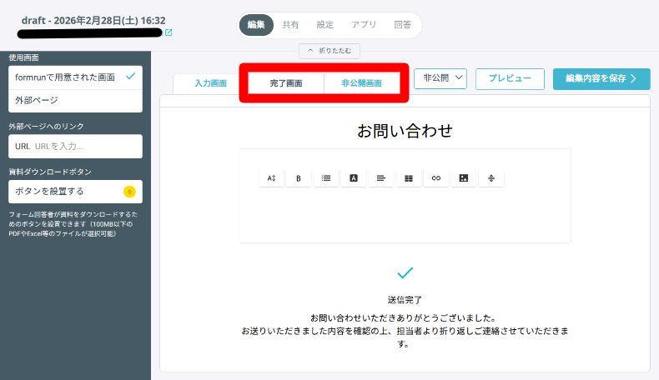Click the 送信完了 blue checkmark icon
The width and height of the screenshot is (659, 380).
click(x=405, y=273)
